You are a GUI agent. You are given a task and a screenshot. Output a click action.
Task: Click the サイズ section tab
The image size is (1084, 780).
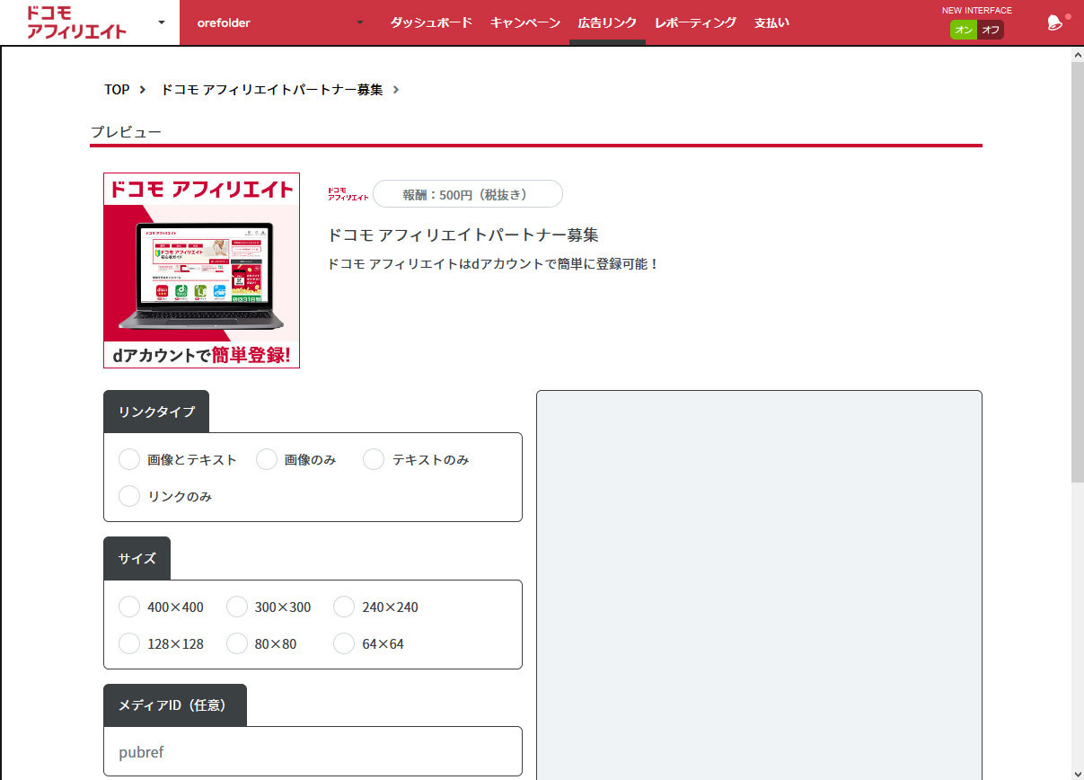(x=137, y=558)
